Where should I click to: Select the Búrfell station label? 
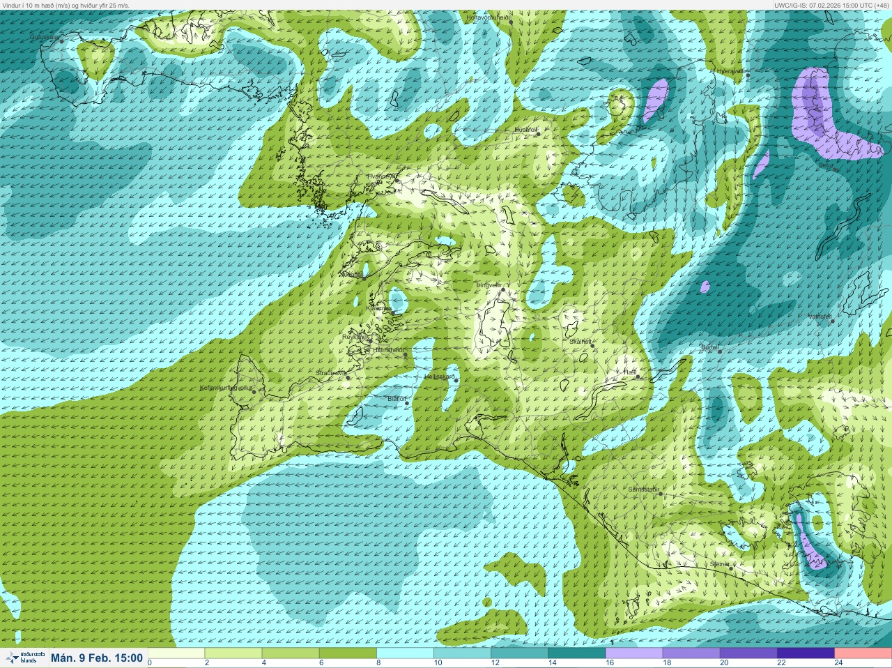pyautogui.click(x=709, y=346)
